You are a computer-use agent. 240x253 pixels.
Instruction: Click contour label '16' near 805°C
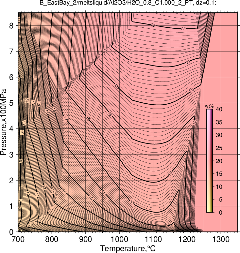pyautogui.click(x=54, y=110)
